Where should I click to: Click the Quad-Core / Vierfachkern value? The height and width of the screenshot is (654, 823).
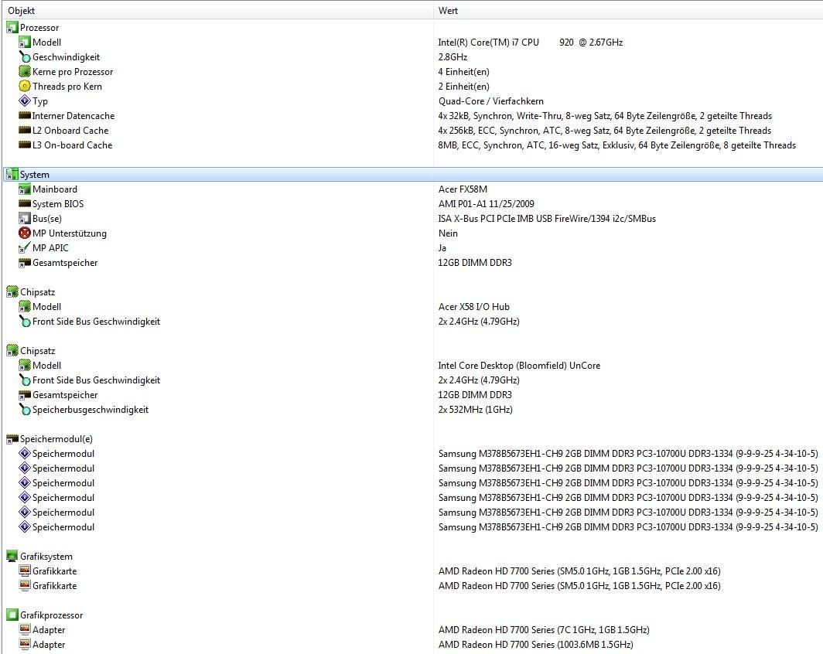pos(490,101)
